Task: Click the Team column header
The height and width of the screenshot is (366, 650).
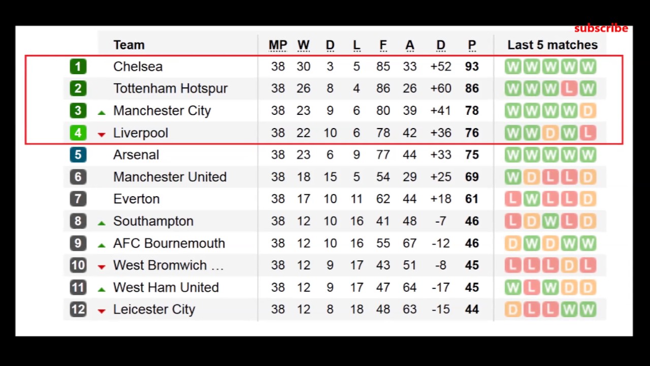Action: (129, 45)
